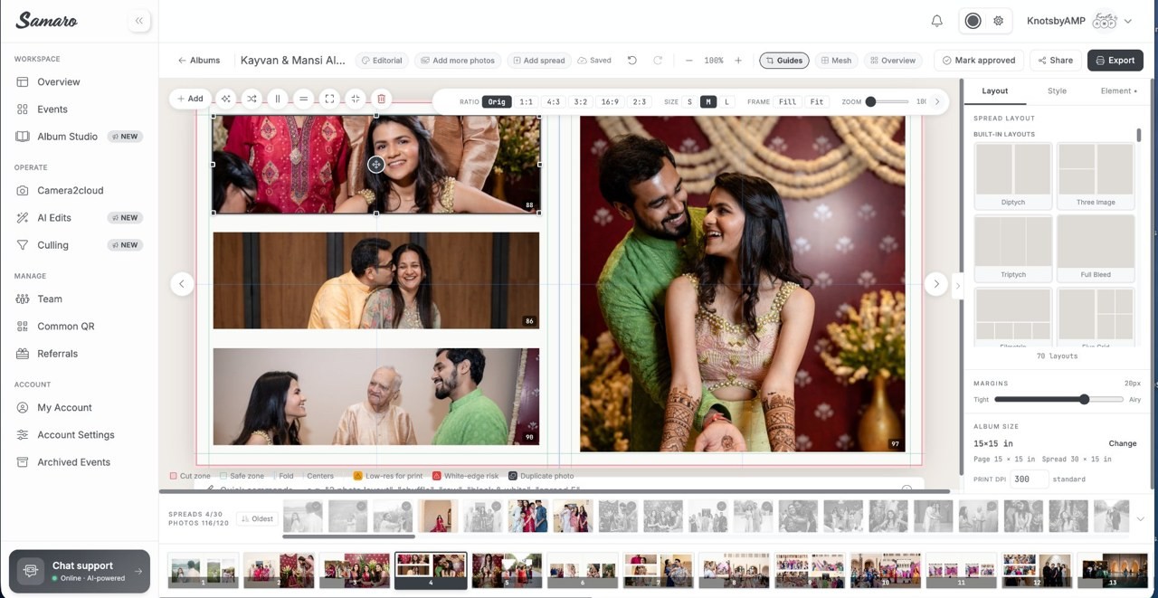The image size is (1158, 598).
Task: Switch to the Element tab
Action: tap(1119, 90)
